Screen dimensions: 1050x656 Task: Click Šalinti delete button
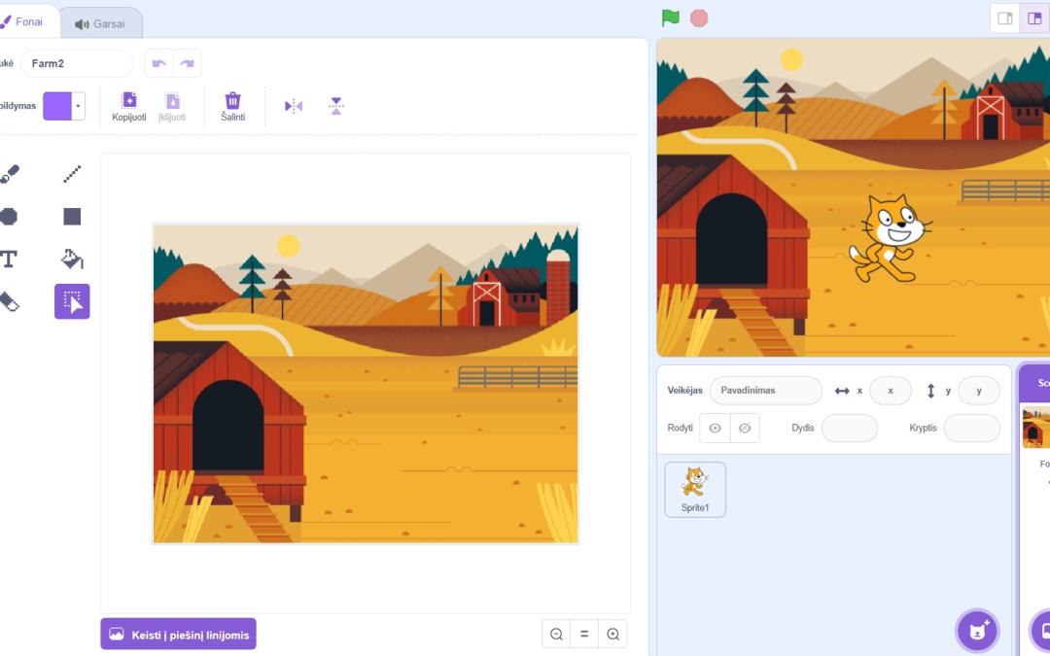coord(232,107)
